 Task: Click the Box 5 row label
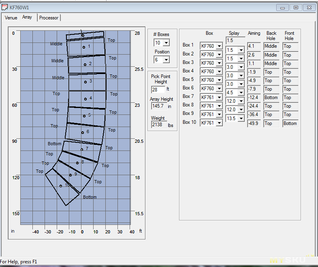[x=188, y=79]
